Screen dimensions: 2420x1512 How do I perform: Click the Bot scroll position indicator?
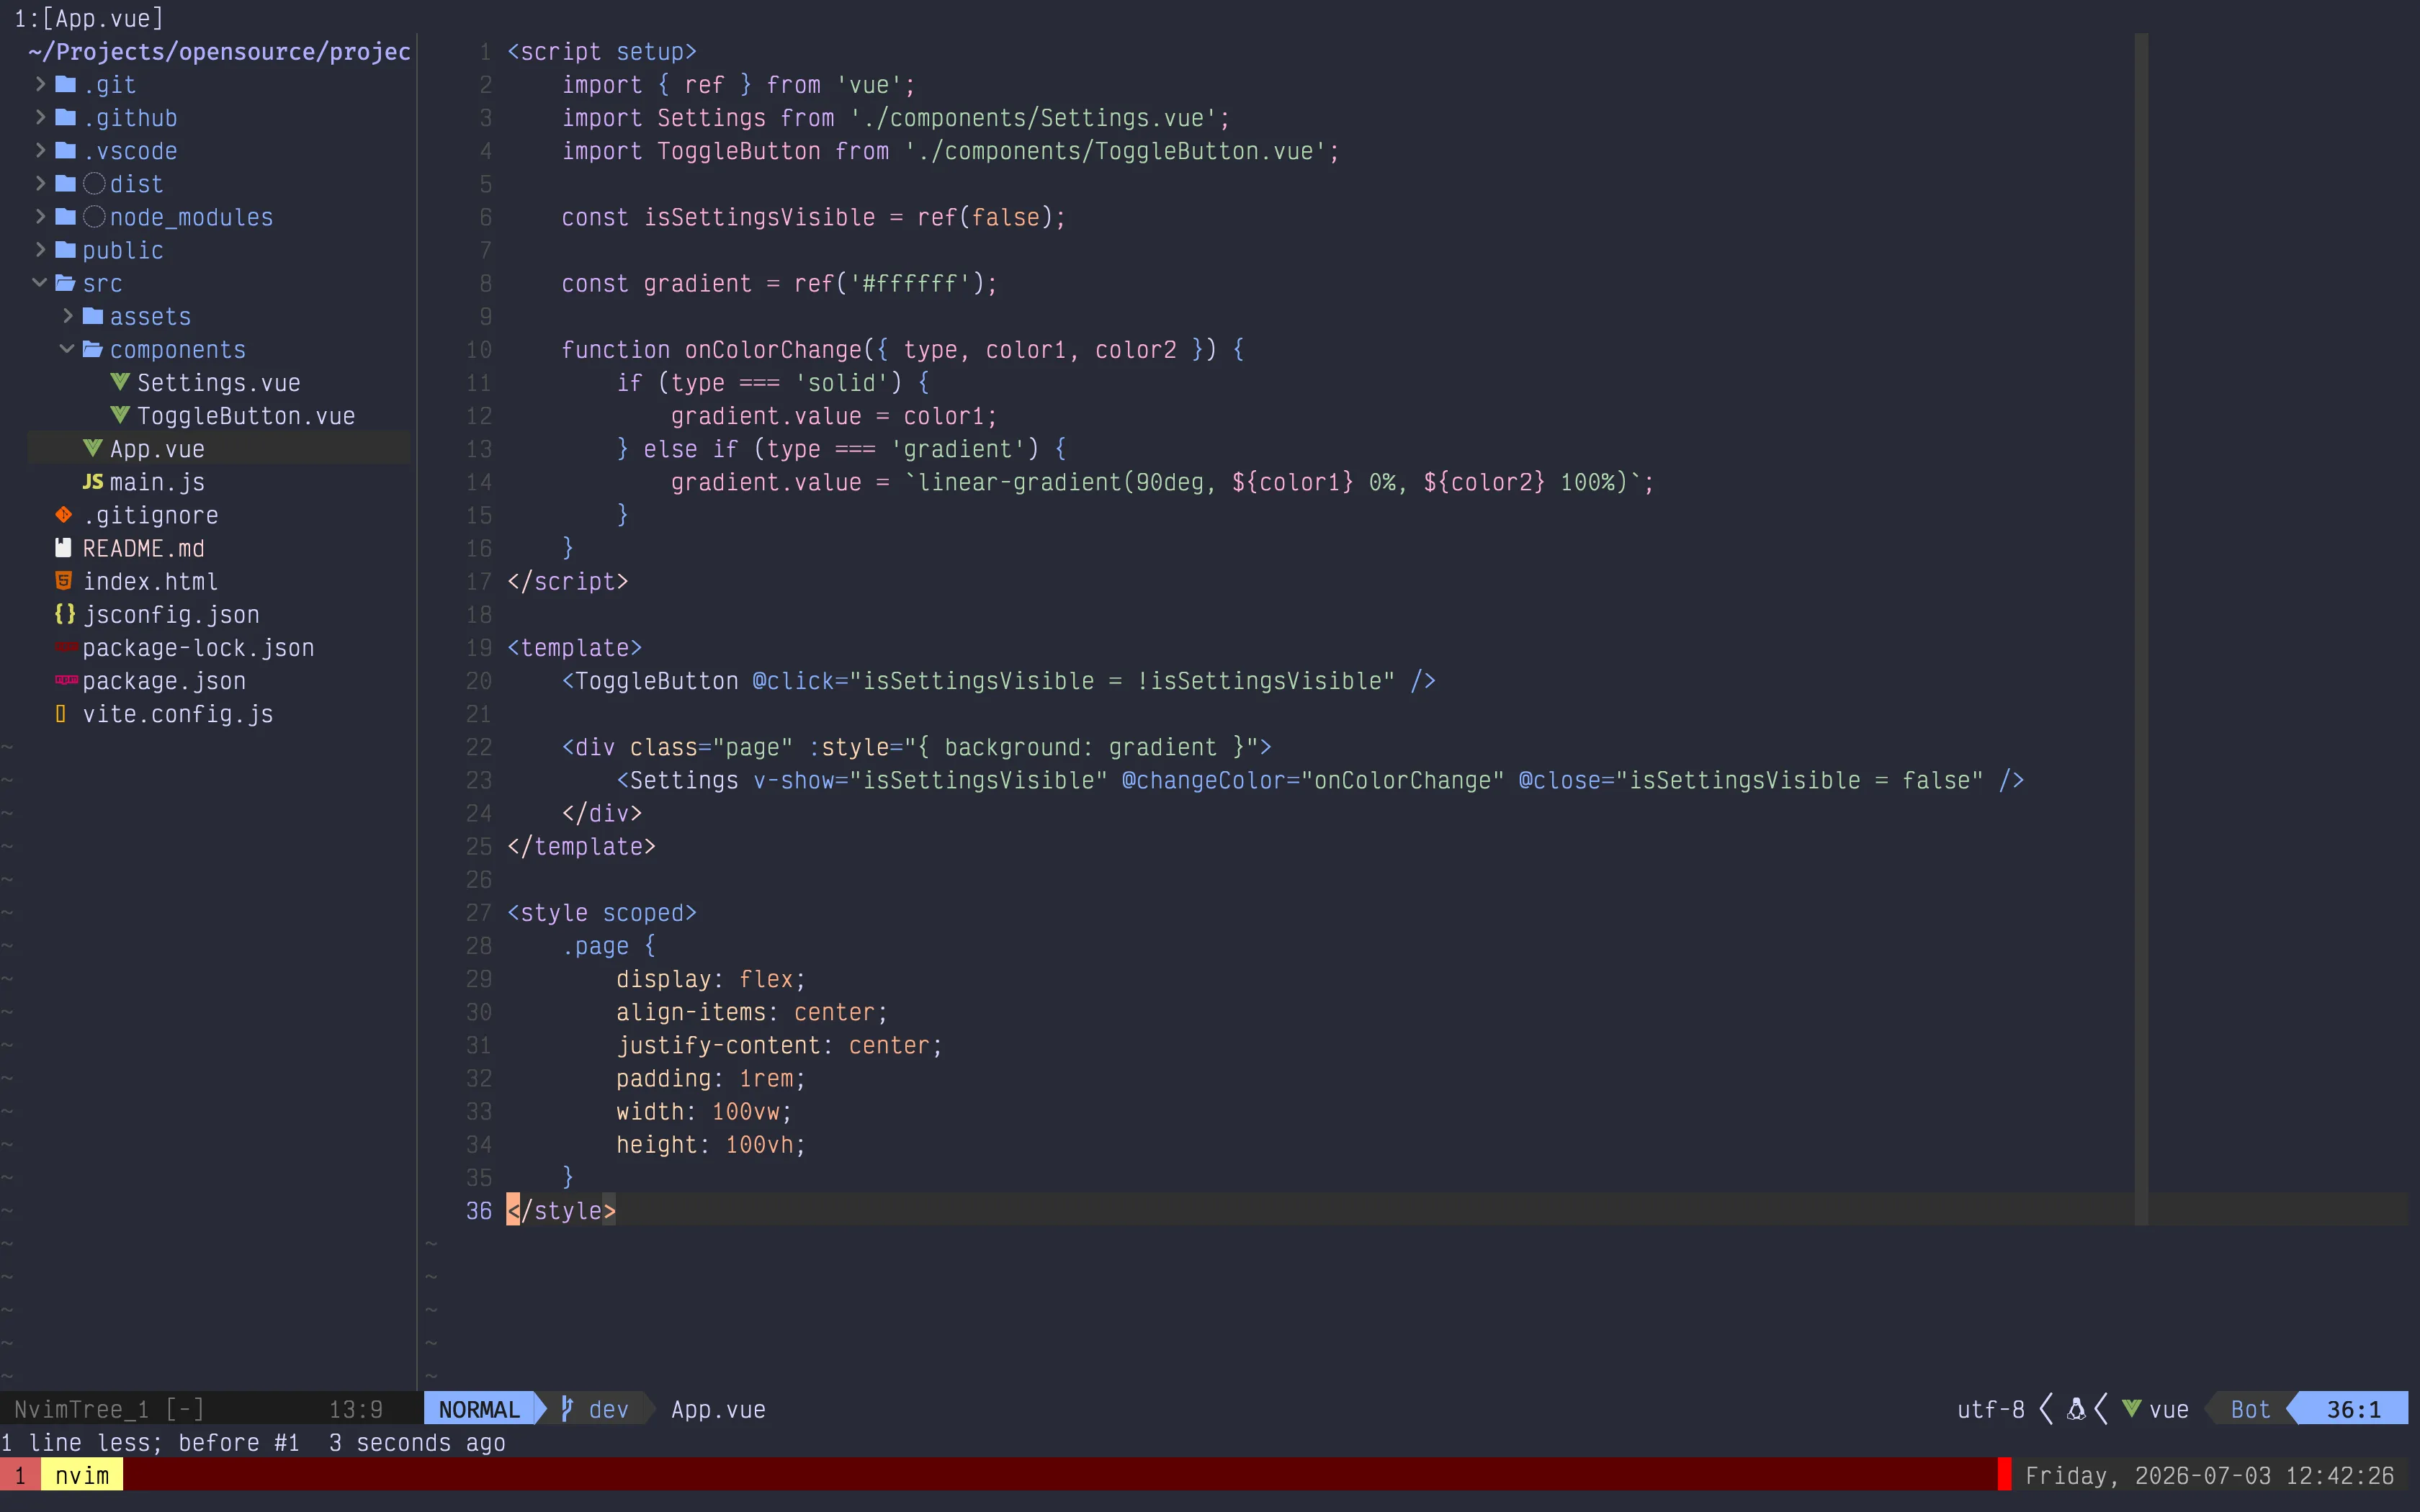tap(2250, 1409)
